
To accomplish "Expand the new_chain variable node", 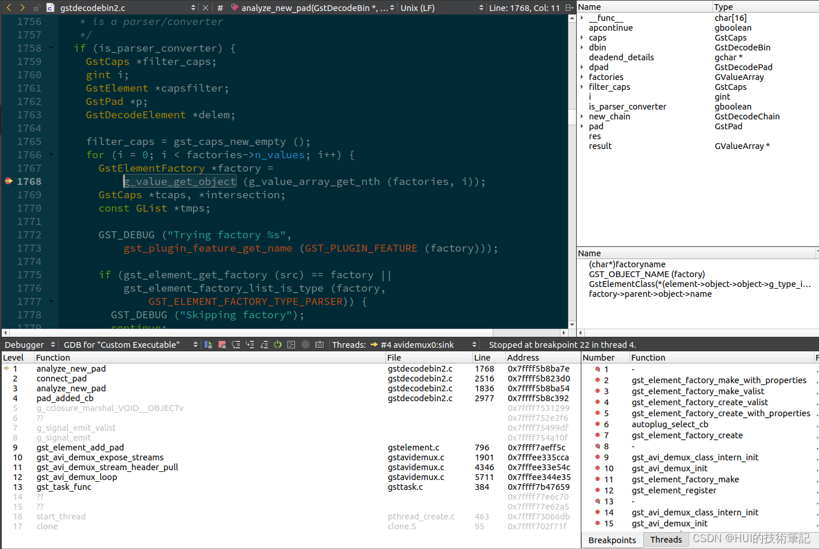I will tap(582, 117).
